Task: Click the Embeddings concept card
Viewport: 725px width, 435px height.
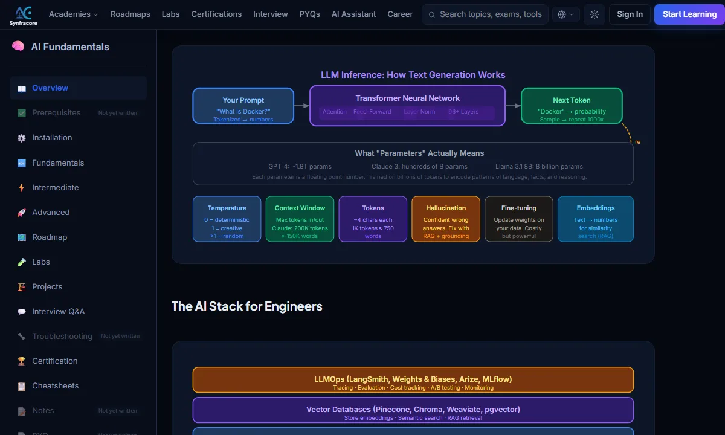Action: point(596,219)
